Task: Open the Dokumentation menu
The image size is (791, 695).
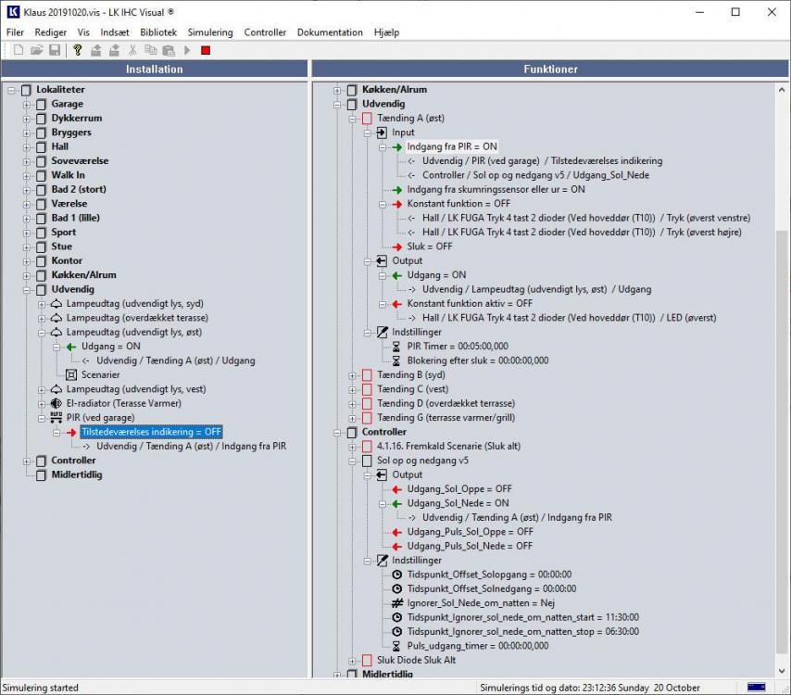Action: 330,32
